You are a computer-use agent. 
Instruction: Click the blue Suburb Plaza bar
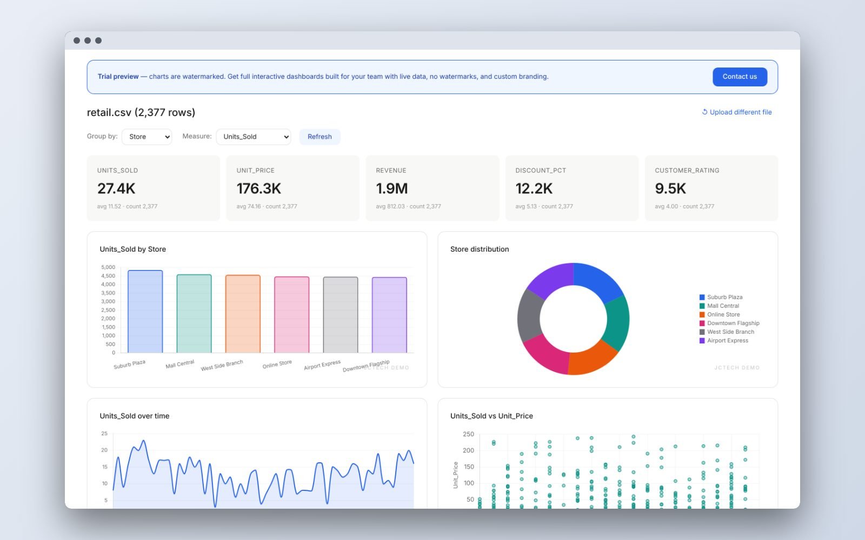[145, 312]
